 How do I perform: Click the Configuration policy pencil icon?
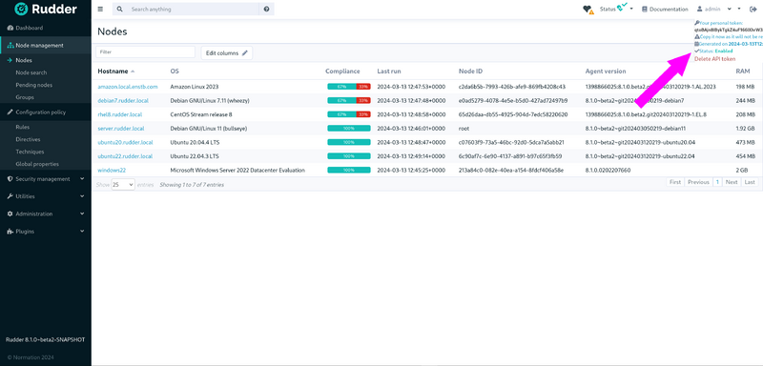pos(10,112)
